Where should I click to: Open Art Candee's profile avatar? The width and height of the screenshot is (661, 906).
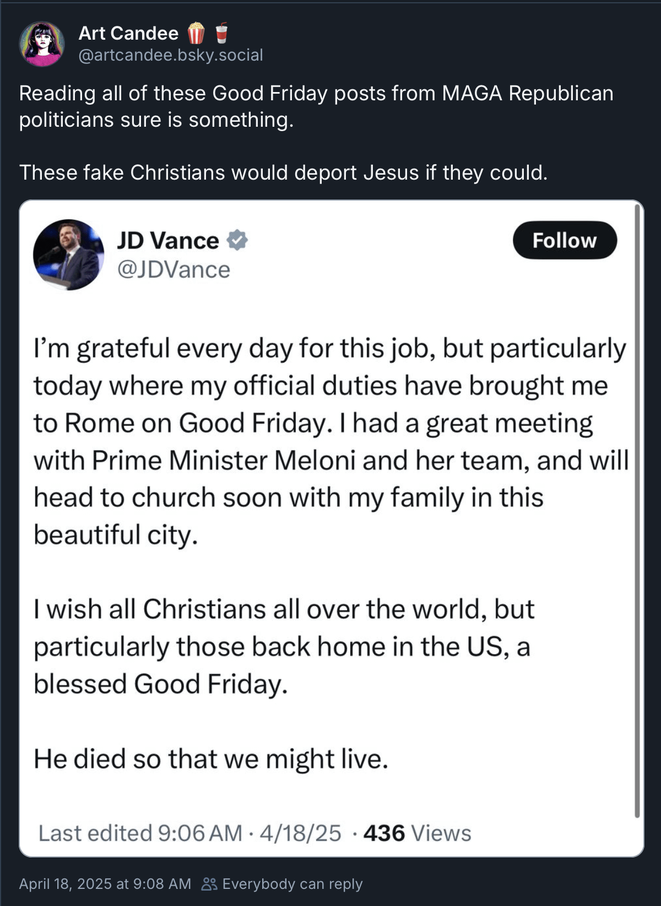click(x=42, y=44)
